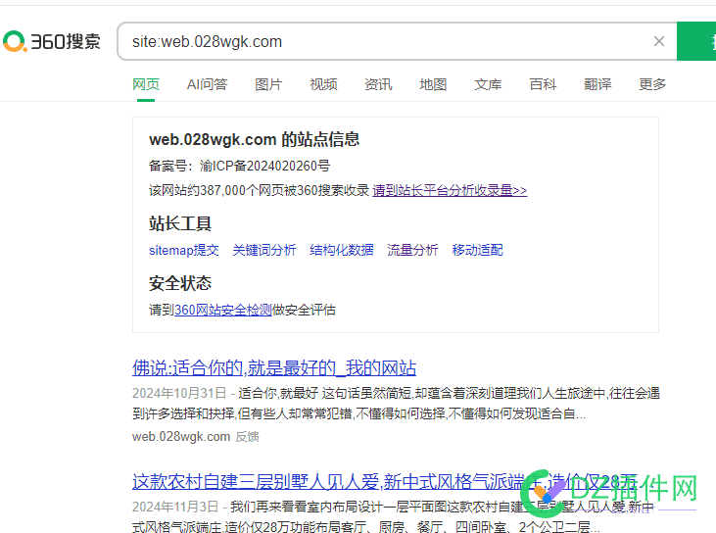Focus the search field containing site:web.028wgk.com

pos(397,41)
